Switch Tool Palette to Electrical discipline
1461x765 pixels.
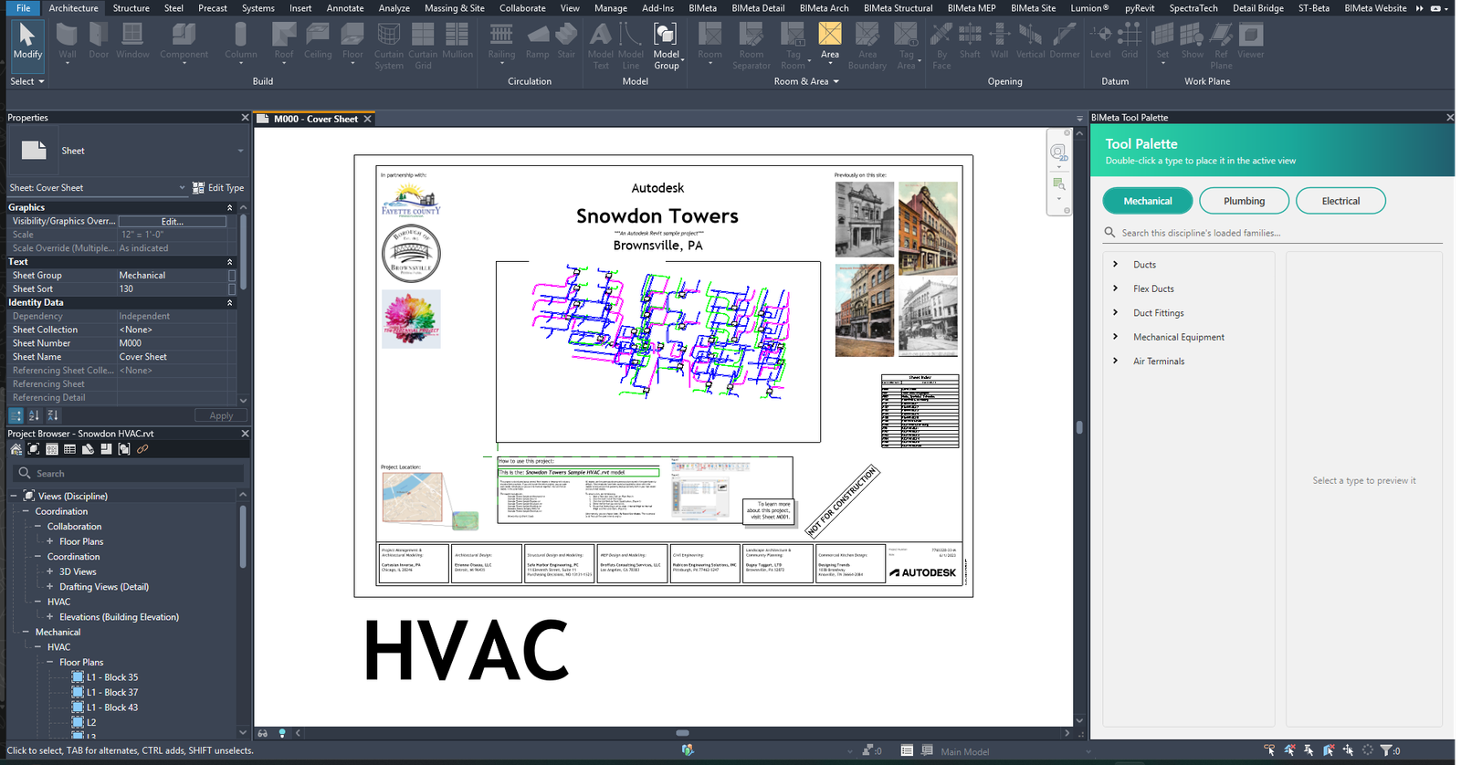(1340, 201)
